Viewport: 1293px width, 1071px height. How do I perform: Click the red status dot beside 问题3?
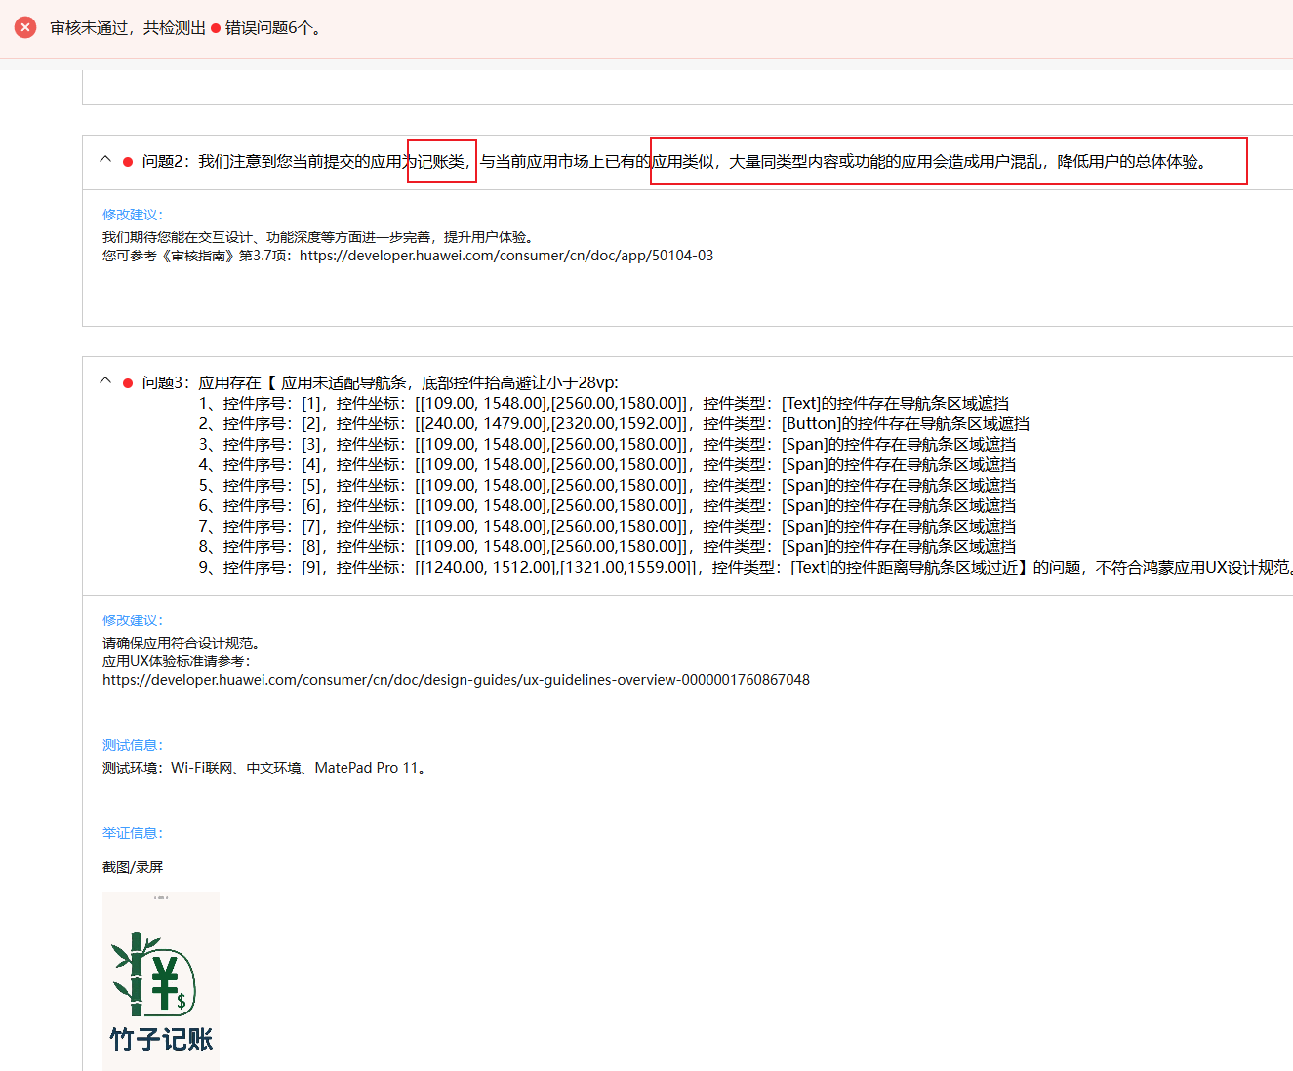click(128, 383)
